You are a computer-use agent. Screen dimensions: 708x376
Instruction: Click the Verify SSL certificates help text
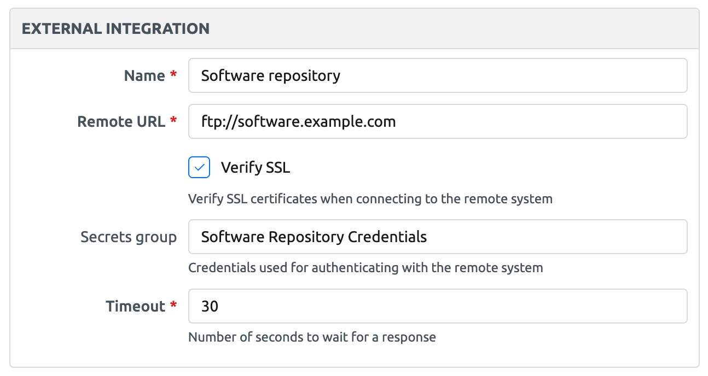(x=370, y=199)
